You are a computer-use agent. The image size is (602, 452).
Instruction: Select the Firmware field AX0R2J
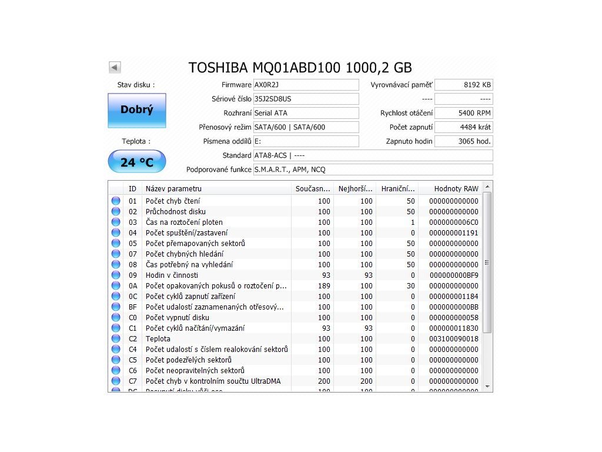pos(306,85)
